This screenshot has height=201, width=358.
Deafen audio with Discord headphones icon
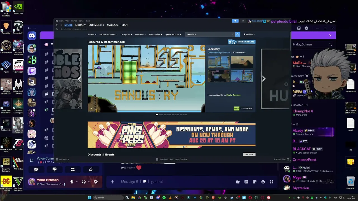84,182
